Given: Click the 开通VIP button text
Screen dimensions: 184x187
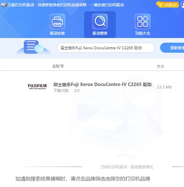Looking at the screenshot, I should (x=171, y=5).
